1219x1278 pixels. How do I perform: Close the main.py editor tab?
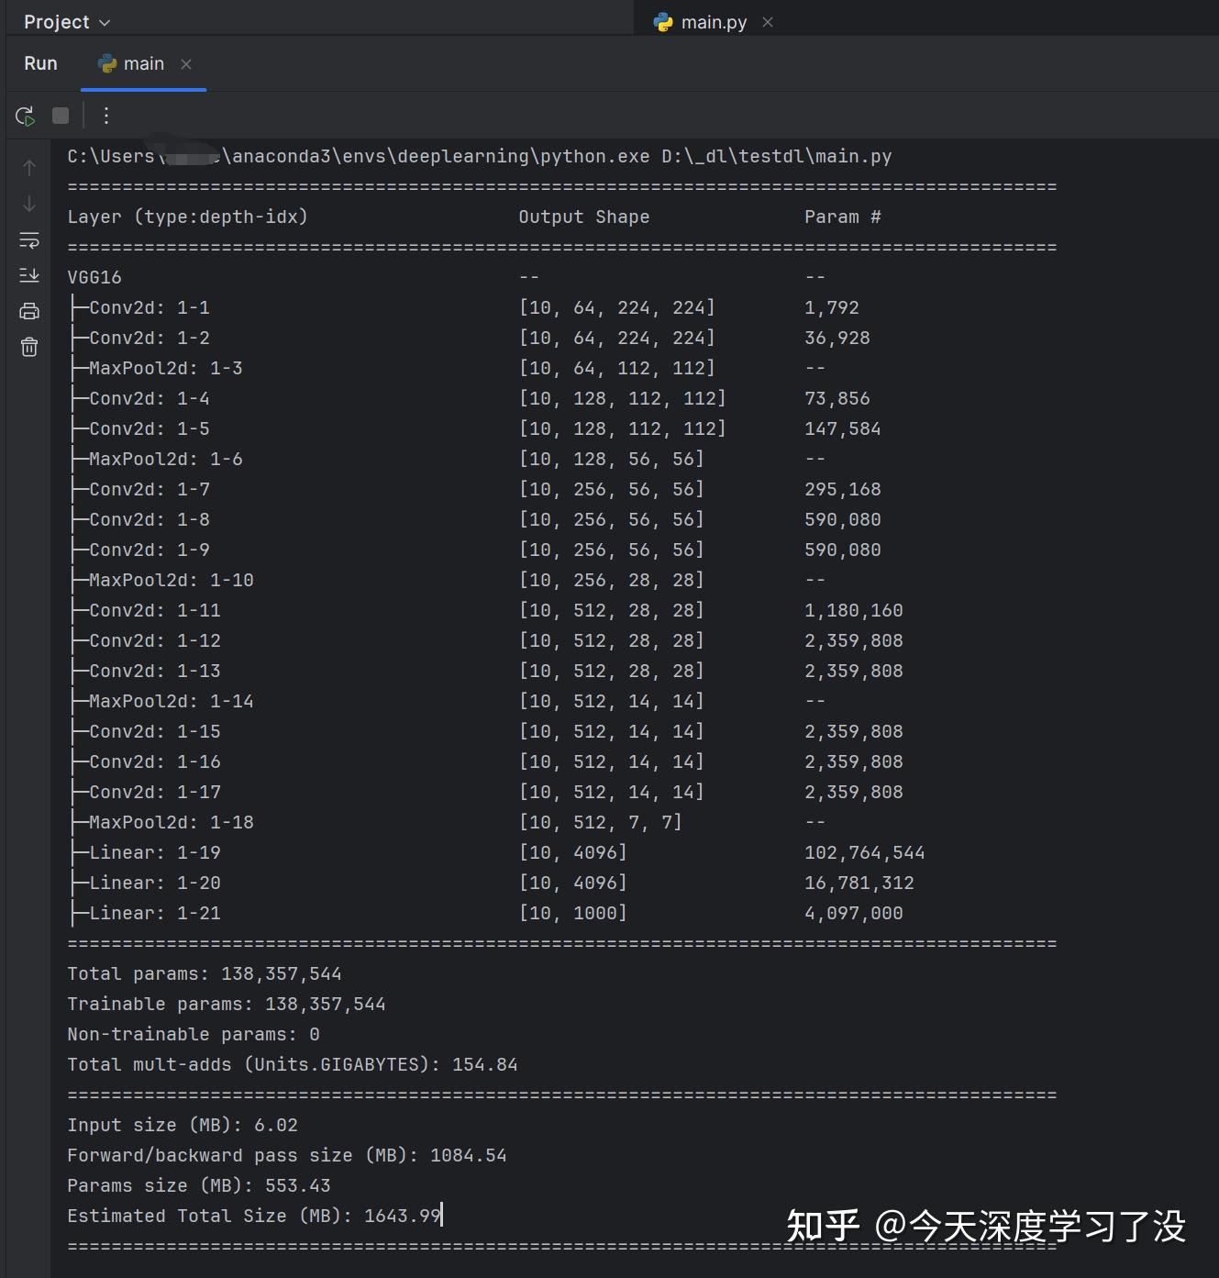(x=768, y=21)
